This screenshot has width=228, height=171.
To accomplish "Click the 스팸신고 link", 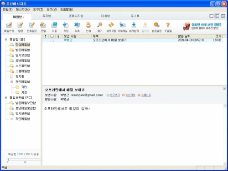I will 146,95.
